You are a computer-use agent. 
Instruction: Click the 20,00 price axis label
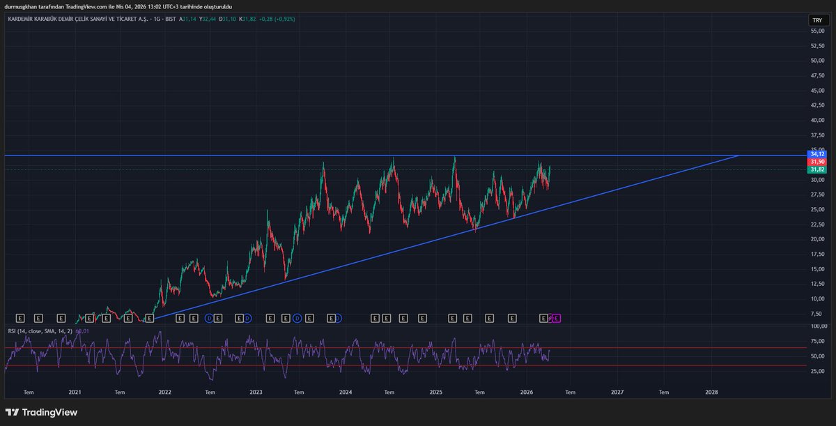click(817, 239)
